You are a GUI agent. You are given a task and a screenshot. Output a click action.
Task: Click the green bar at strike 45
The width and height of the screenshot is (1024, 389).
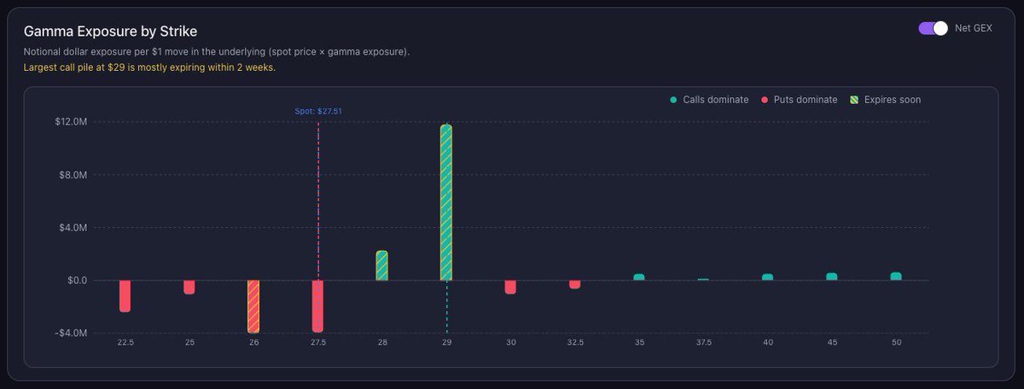(832, 276)
